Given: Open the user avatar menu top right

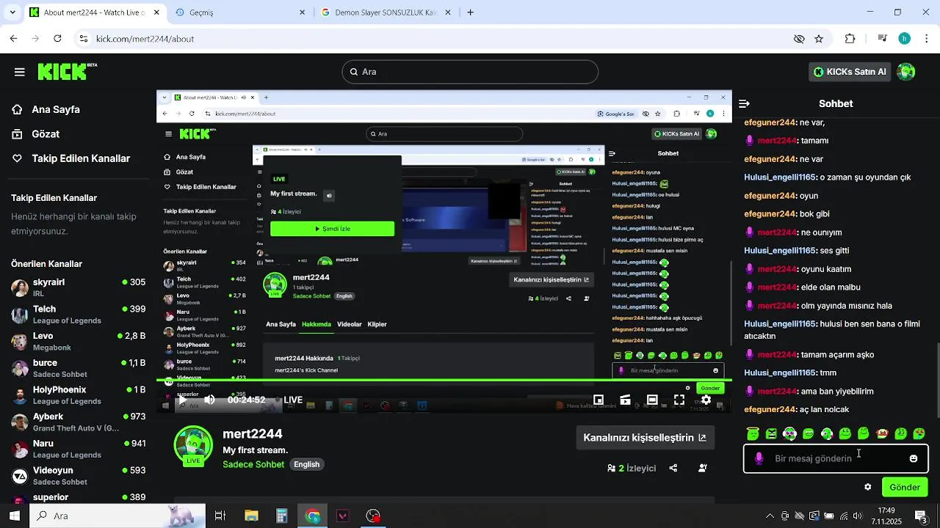Looking at the screenshot, I should 906,72.
